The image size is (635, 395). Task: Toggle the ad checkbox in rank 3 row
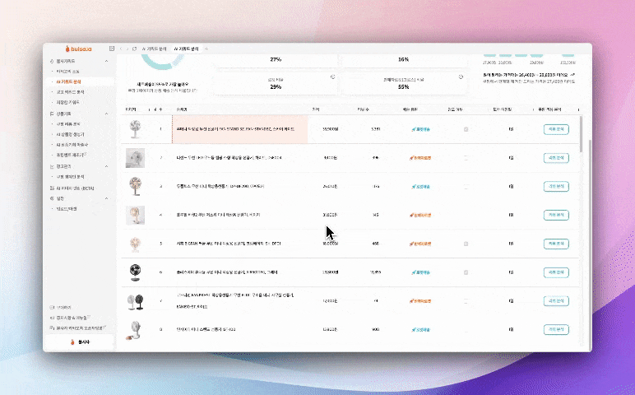466,187
